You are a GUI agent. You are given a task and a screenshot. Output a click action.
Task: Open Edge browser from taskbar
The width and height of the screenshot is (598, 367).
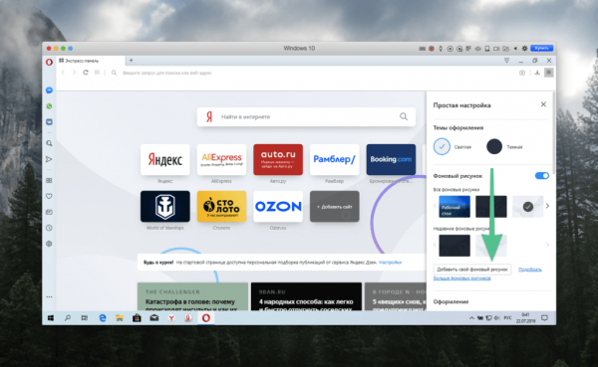pos(103,318)
